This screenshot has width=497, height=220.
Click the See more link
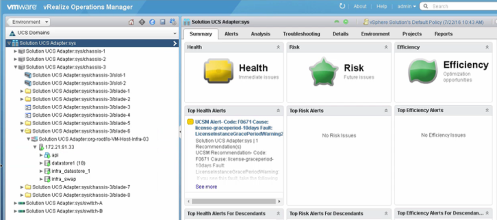pyautogui.click(x=206, y=187)
